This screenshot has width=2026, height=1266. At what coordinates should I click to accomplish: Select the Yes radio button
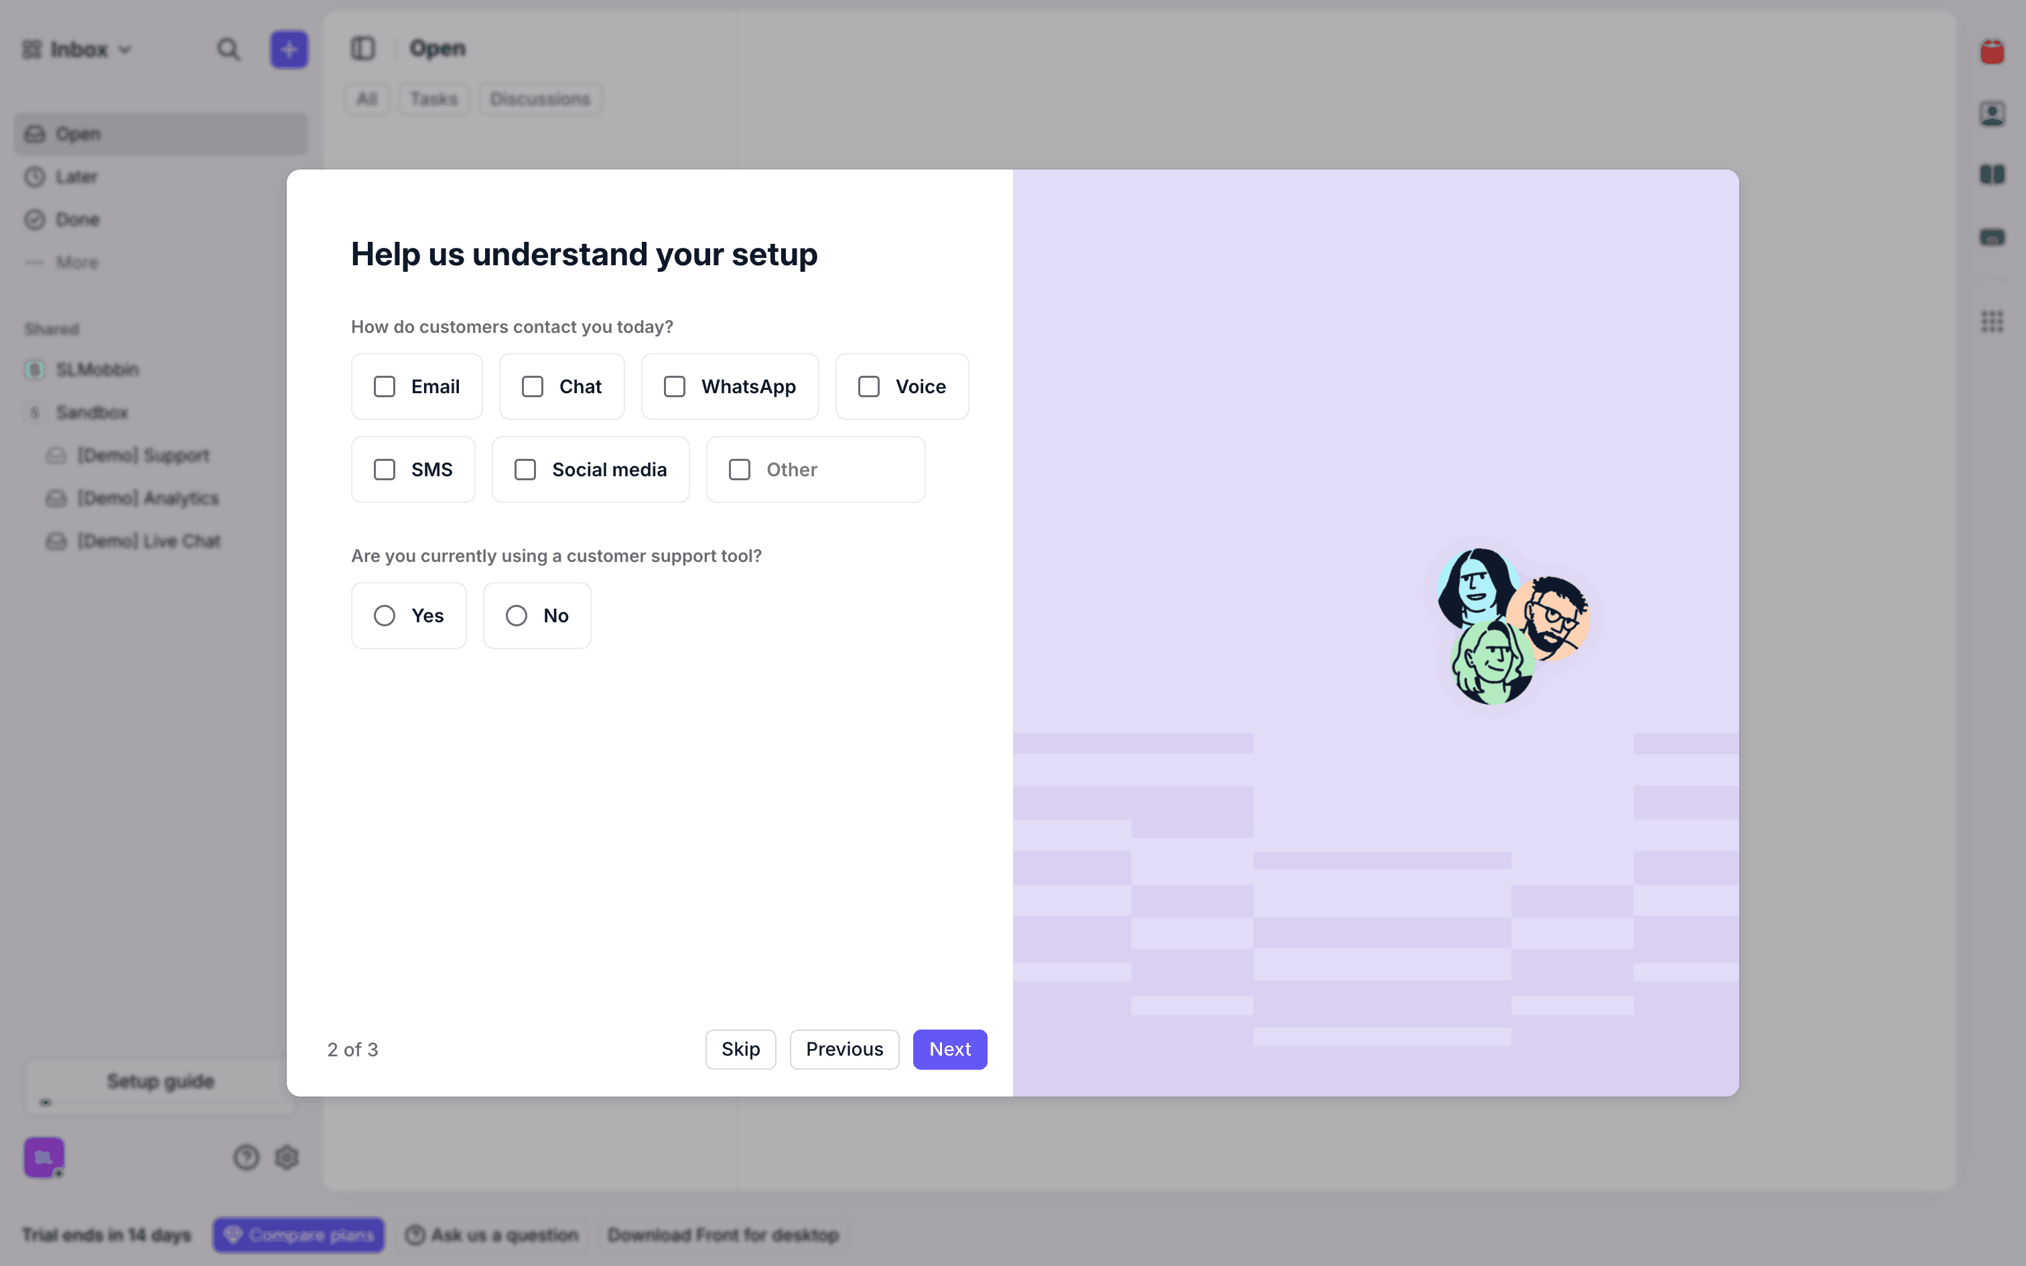tap(385, 616)
